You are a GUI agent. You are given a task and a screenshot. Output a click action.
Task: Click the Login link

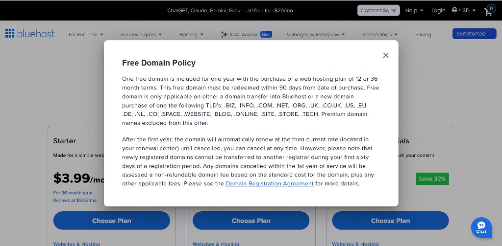pyautogui.click(x=438, y=11)
